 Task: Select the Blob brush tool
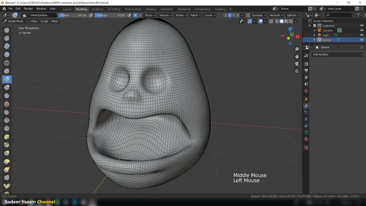point(7,88)
